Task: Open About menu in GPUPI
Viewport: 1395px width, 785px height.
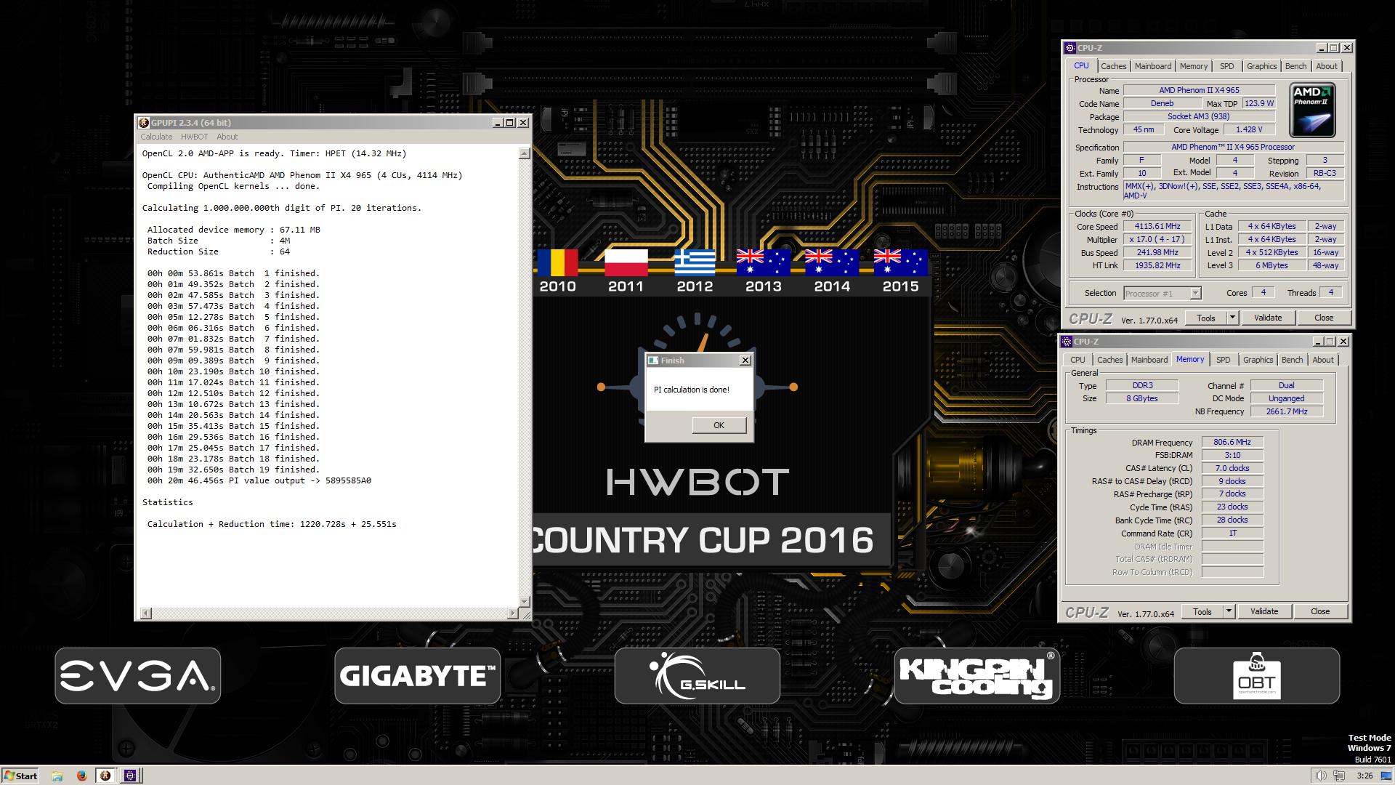Action: [x=227, y=137]
